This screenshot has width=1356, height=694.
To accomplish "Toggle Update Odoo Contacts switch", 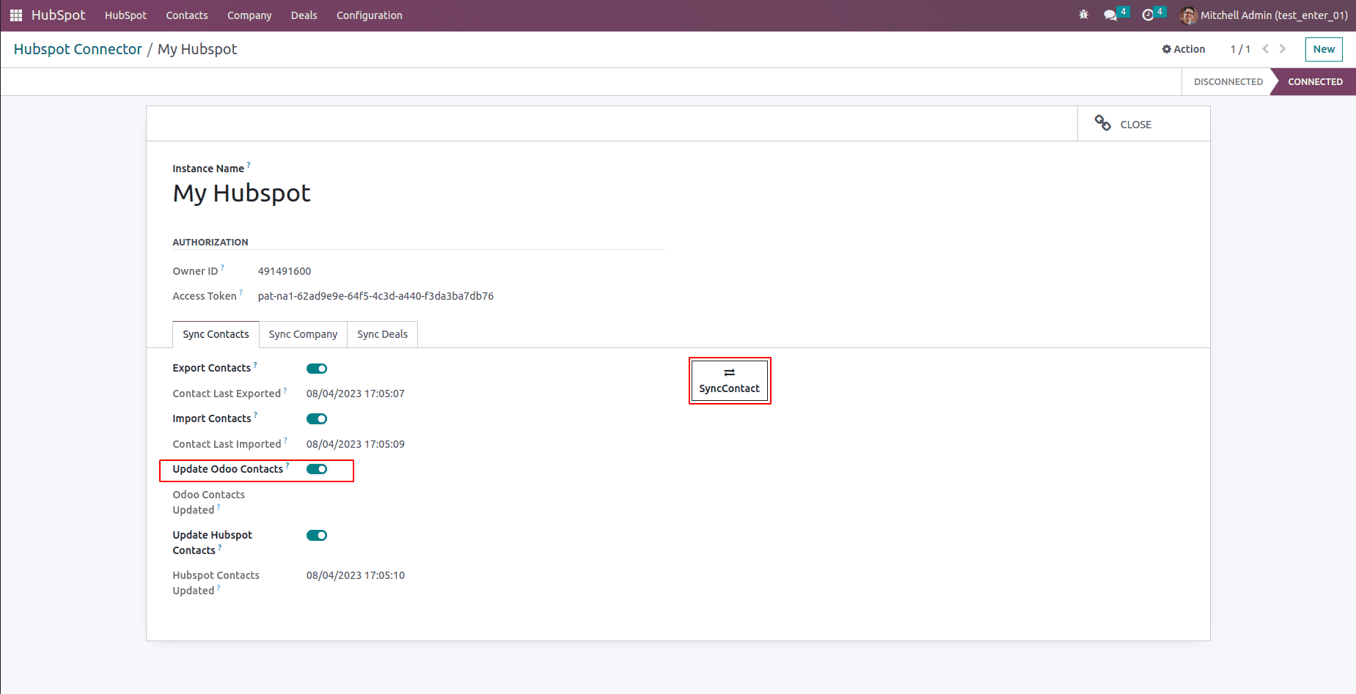I will tap(317, 469).
